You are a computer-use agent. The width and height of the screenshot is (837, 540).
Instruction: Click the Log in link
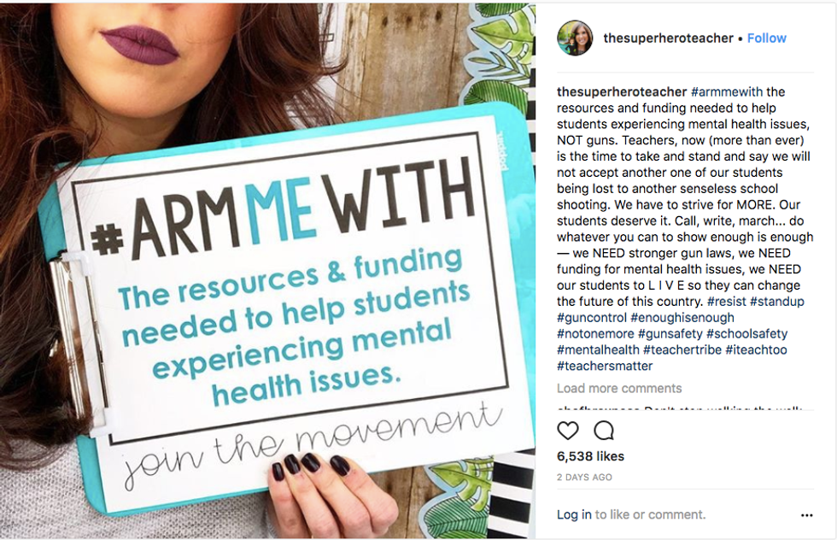574,514
